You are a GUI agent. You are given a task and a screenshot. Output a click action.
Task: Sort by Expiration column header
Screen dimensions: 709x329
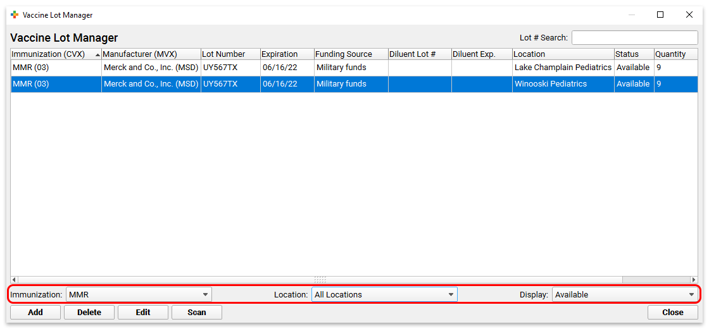click(x=287, y=54)
